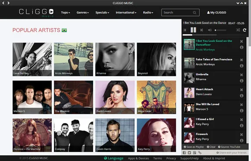Open Terms link

pos(158,158)
